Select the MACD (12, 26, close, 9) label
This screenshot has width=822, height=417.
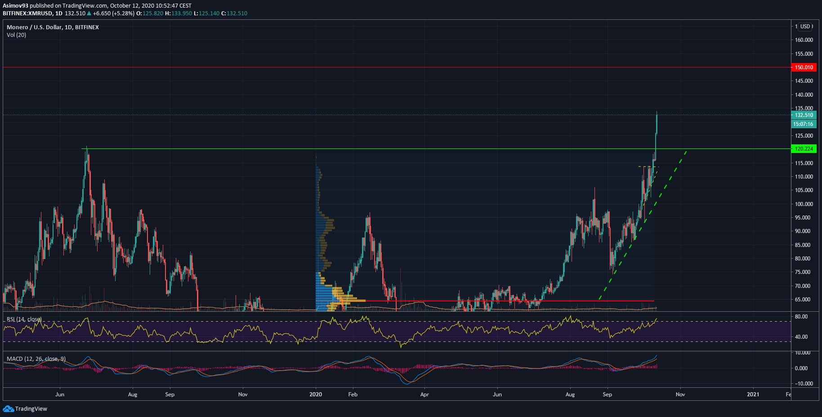(x=36, y=359)
